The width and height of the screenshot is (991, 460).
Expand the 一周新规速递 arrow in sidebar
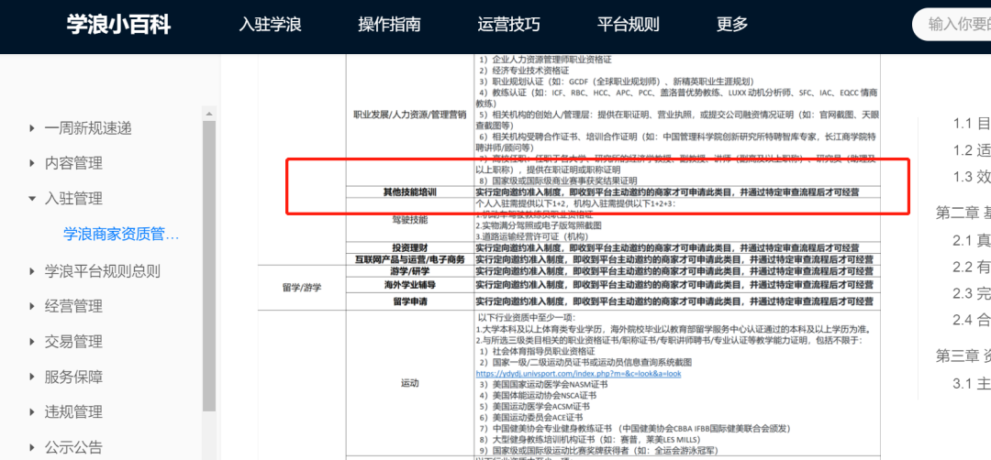coord(32,128)
